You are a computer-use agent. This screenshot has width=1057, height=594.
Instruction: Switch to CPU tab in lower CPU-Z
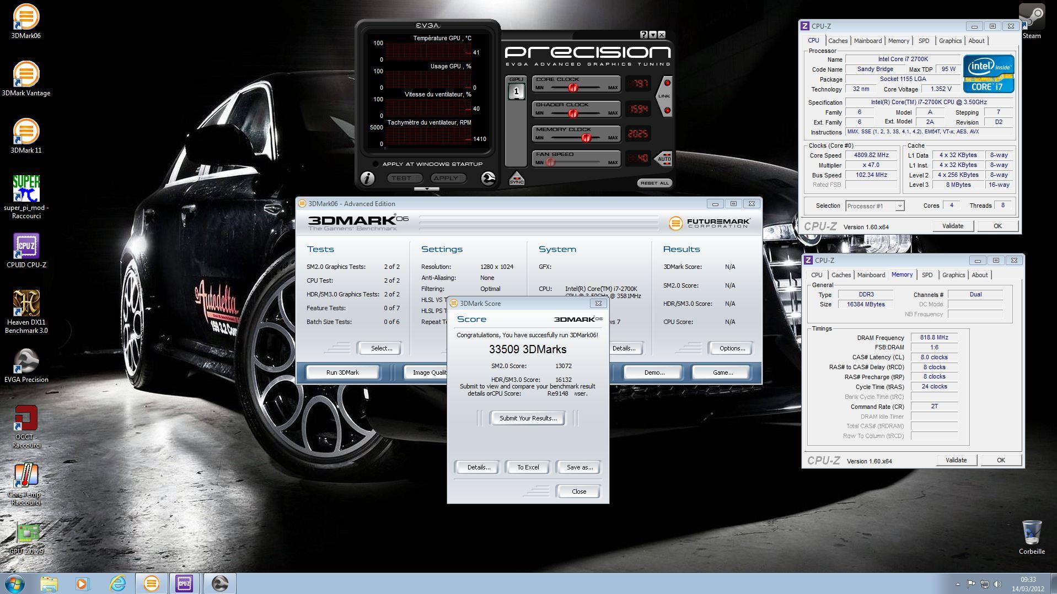click(x=817, y=275)
